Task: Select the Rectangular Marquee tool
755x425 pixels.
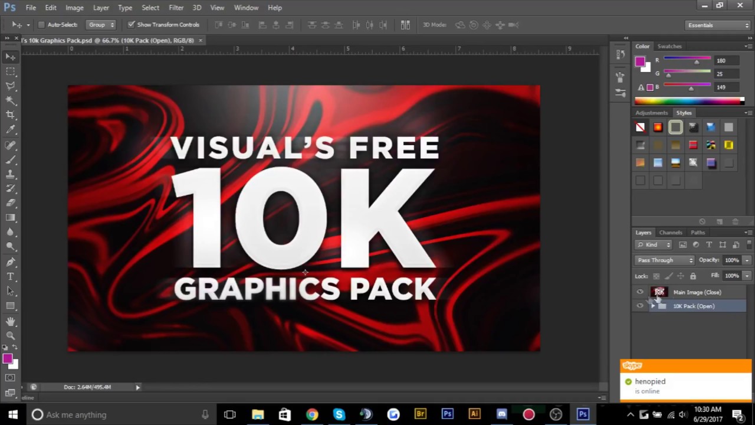Action: point(11,71)
